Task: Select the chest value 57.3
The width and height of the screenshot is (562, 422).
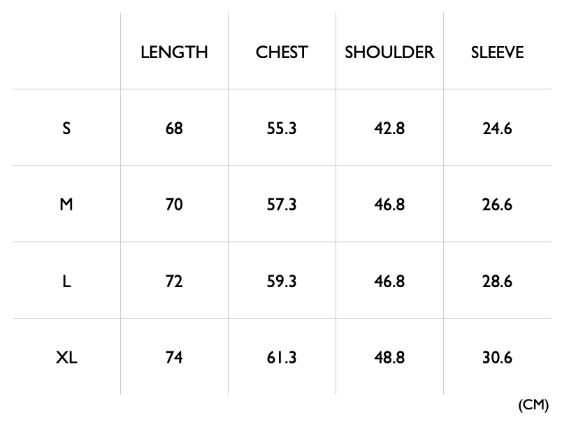Action: pyautogui.click(x=282, y=205)
